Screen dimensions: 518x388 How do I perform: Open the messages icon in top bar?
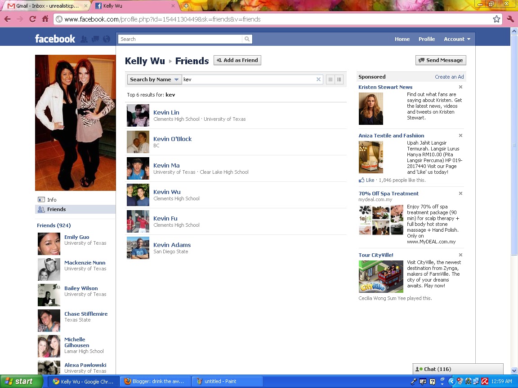point(95,39)
